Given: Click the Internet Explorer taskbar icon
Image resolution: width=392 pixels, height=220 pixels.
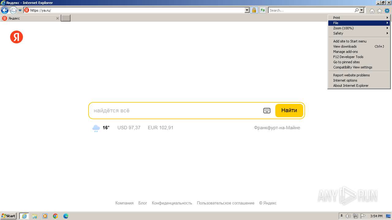Looking at the screenshot, I should coord(24,216).
